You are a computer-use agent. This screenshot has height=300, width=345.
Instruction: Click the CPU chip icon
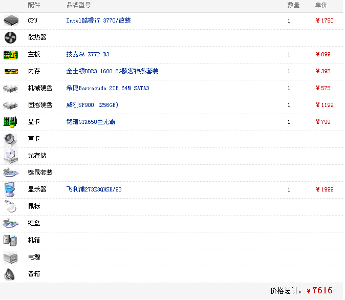click(11, 20)
